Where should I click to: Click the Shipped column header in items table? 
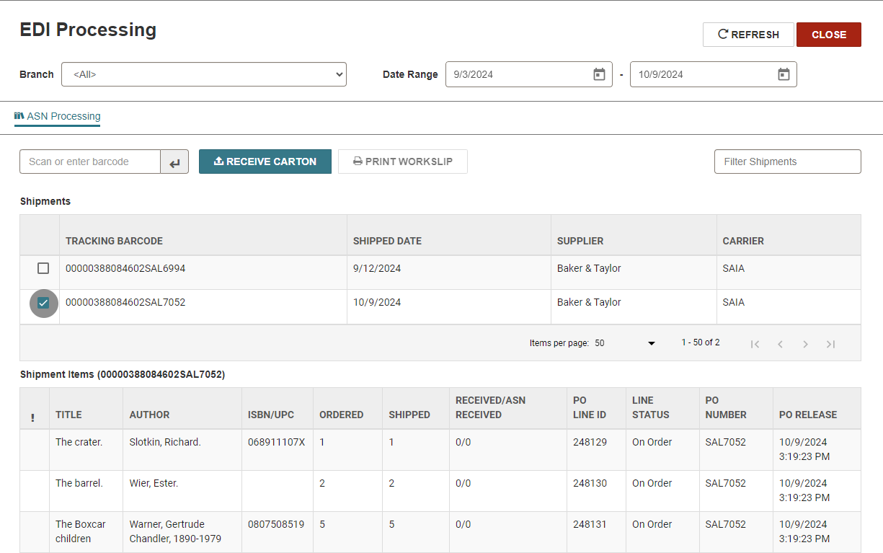(409, 415)
